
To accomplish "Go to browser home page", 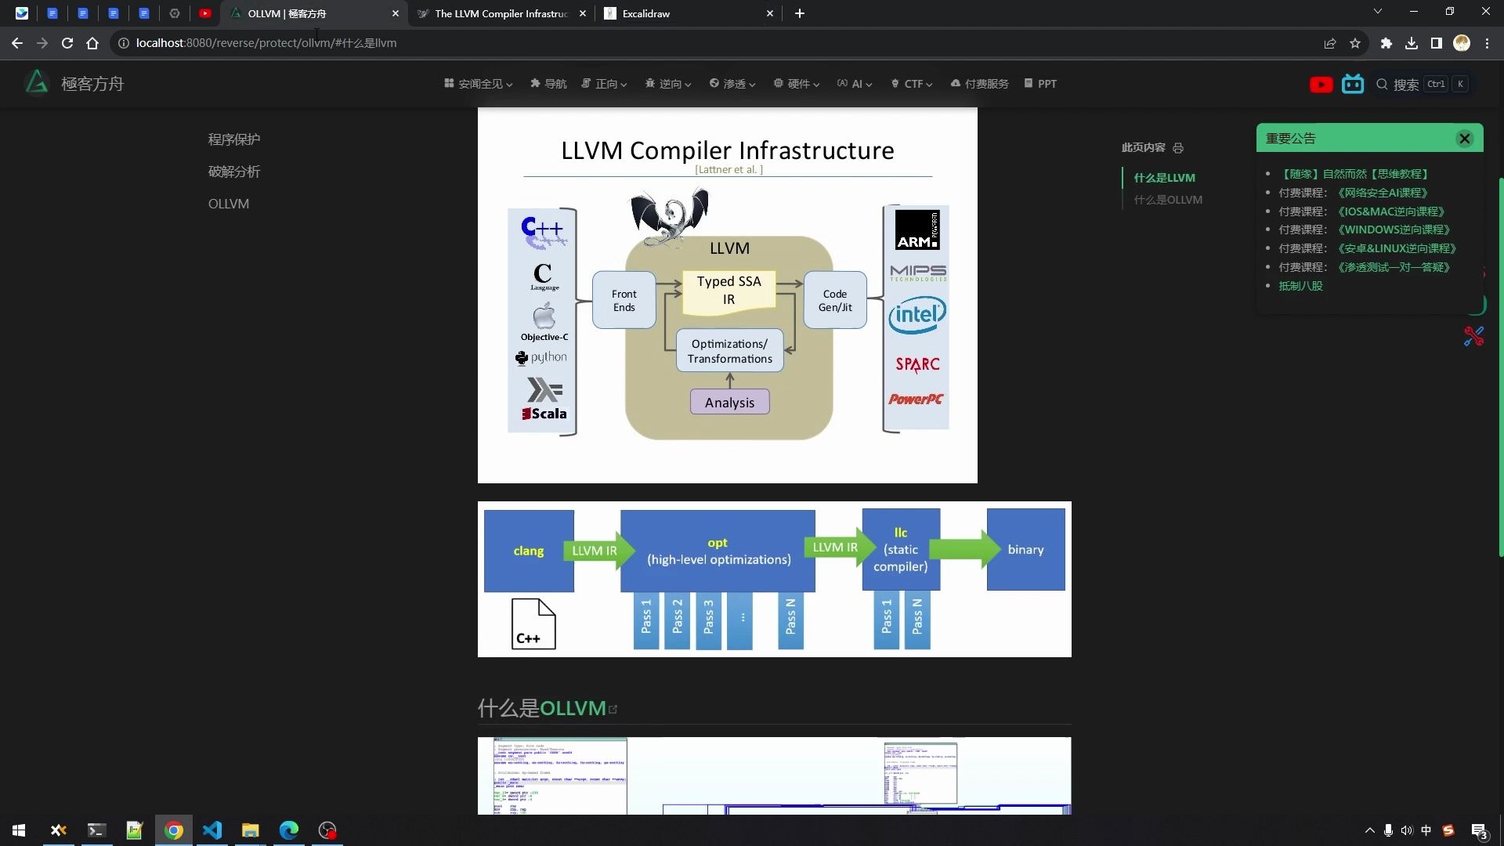I will [92, 43].
